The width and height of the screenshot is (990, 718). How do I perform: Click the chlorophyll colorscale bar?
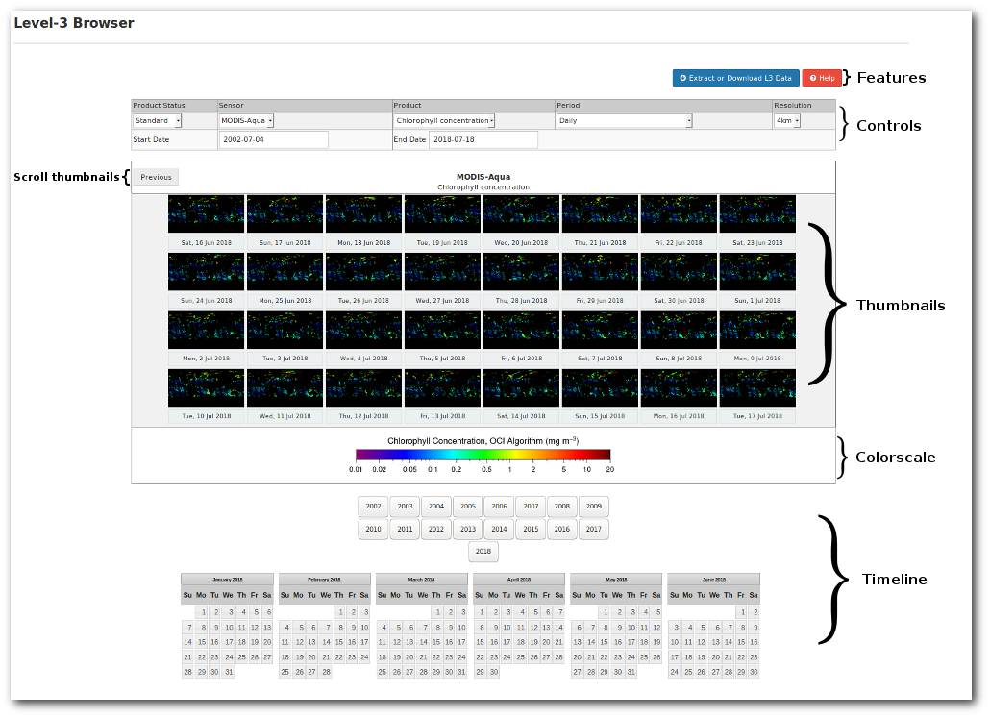483,455
